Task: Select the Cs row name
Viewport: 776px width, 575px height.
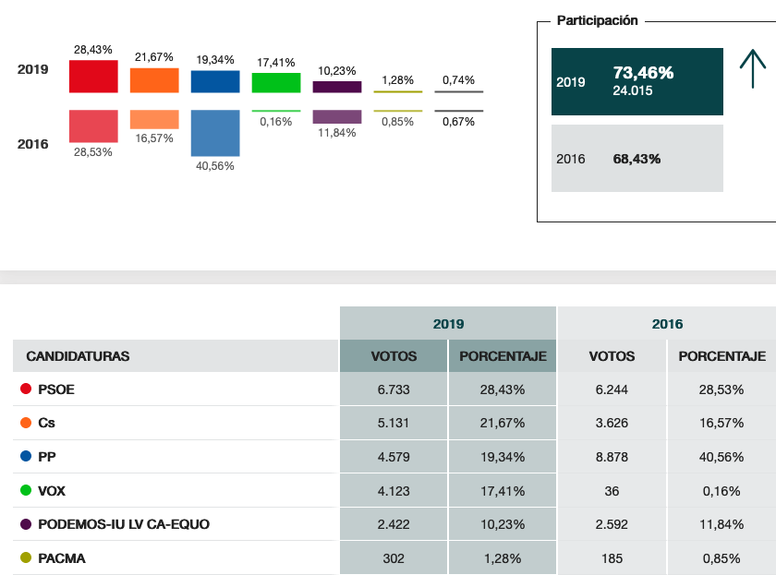Action: [x=46, y=424]
